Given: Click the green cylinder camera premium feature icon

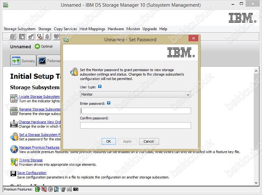Looking at the screenshot, I should pos(38,189).
